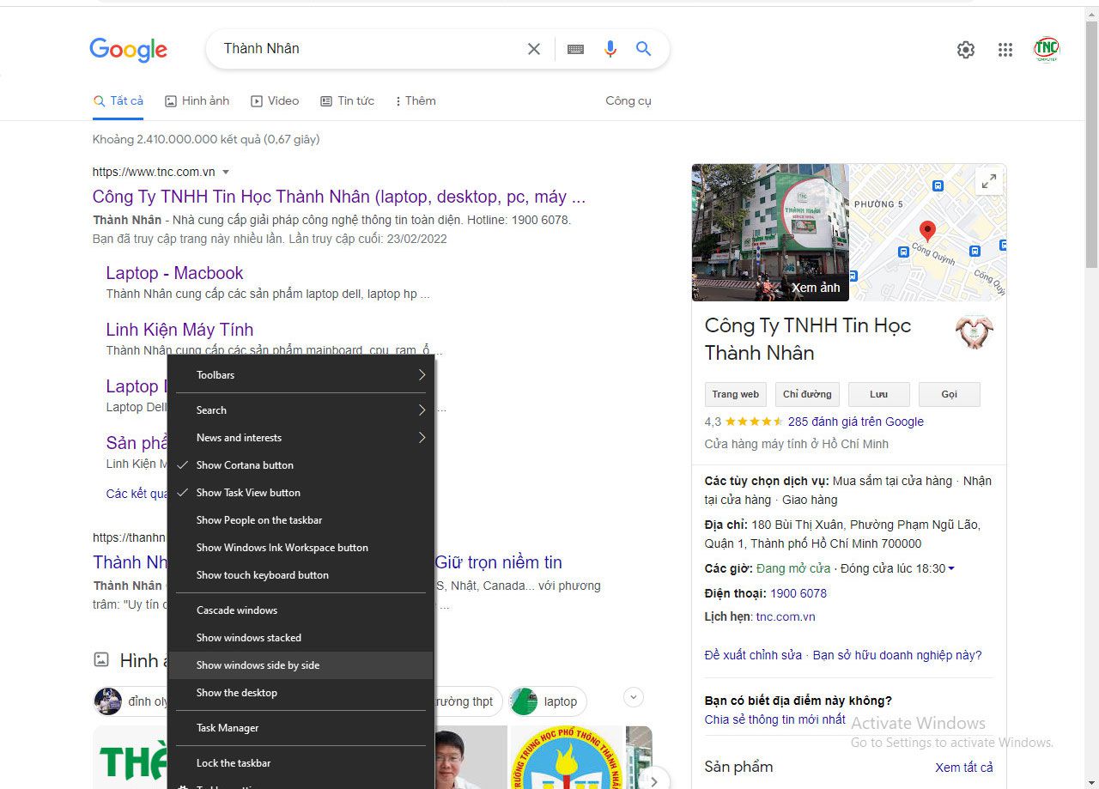This screenshot has height=789, width=1099.
Task: Click the image section icon next to Hình ảnh
Action: click(101, 660)
